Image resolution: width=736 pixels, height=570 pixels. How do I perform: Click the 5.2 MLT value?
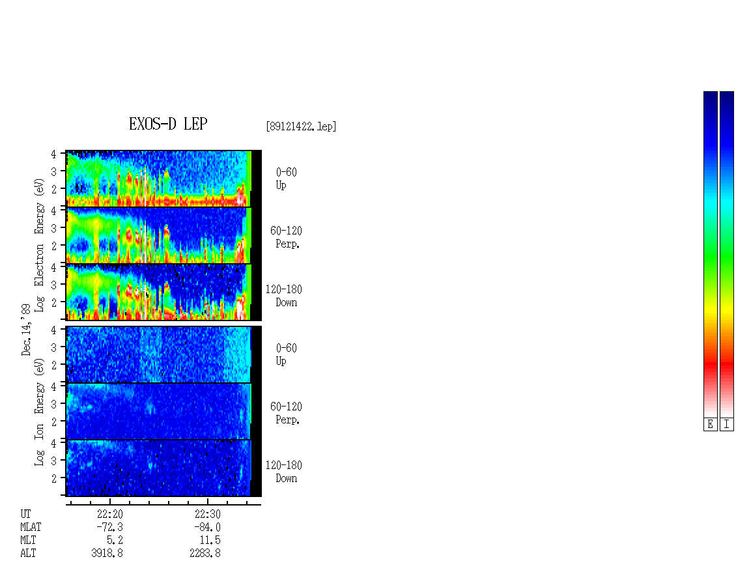(x=115, y=541)
